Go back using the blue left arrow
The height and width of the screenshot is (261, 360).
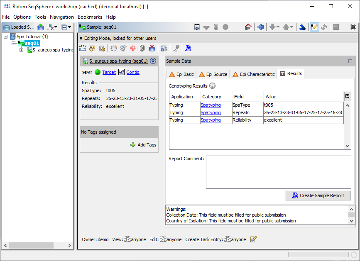pyautogui.click(x=260, y=27)
